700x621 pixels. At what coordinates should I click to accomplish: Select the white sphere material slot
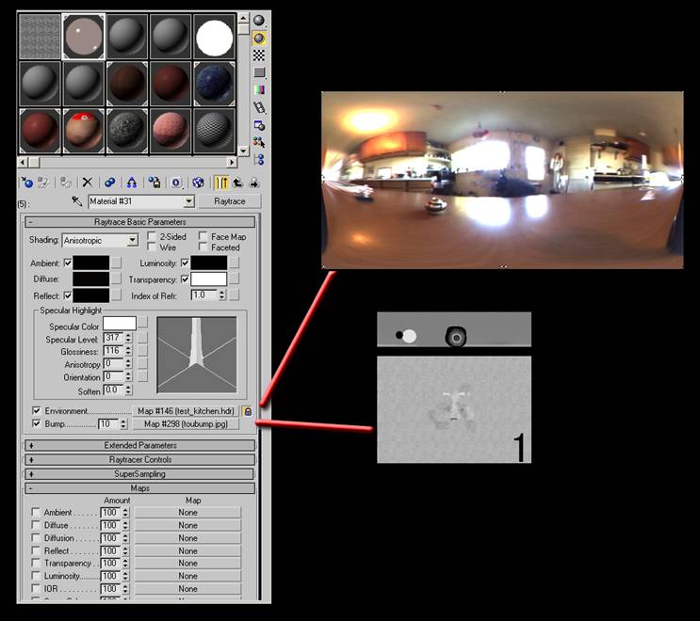[215, 38]
